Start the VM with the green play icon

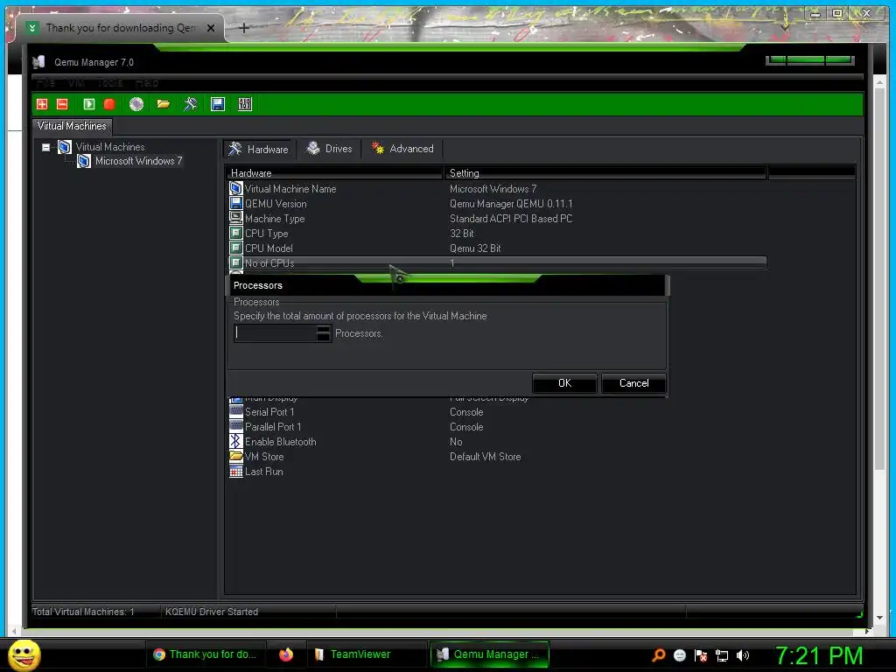tap(88, 104)
